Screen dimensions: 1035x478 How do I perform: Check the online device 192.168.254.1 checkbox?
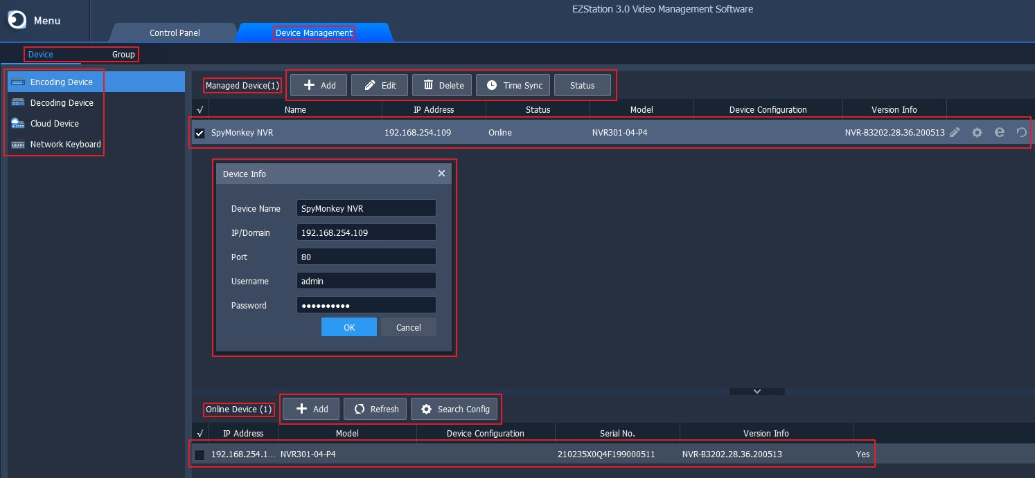(x=200, y=454)
